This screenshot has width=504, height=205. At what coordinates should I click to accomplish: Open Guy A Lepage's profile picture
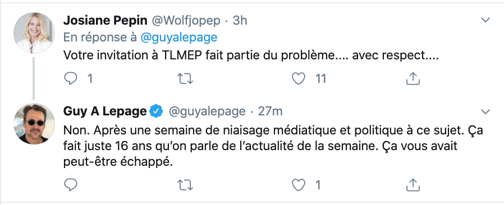tap(34, 124)
